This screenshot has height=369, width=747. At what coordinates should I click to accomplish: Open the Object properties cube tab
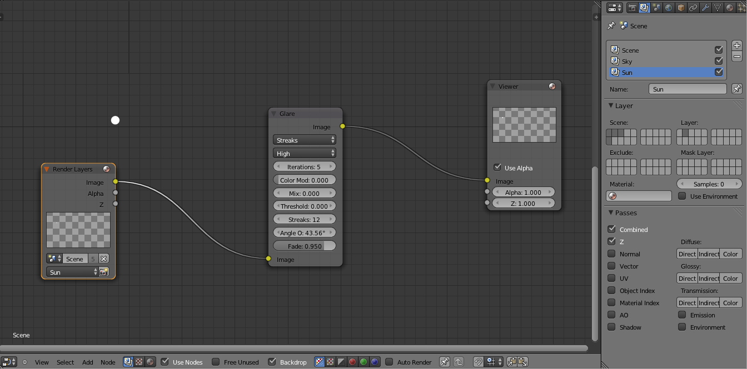coord(681,8)
